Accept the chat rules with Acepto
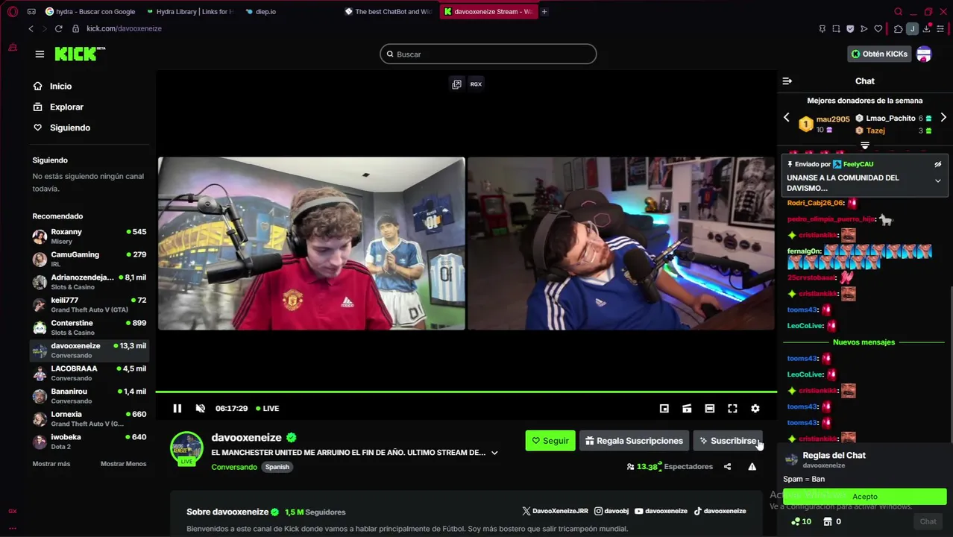The image size is (953, 537). (x=865, y=497)
